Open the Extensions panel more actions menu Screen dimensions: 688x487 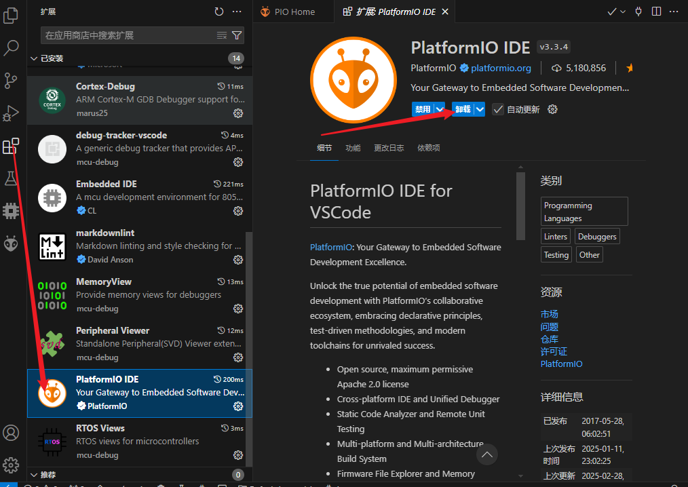tap(237, 12)
